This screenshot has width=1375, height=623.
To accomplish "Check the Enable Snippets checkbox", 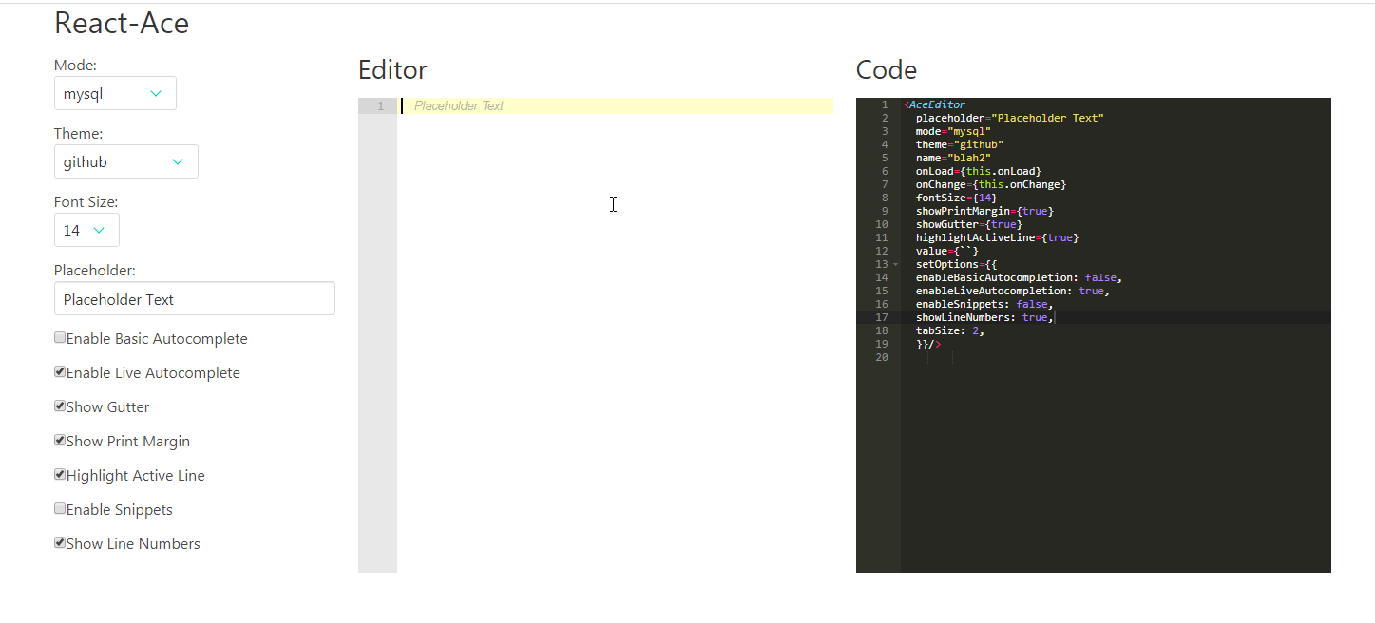I will tap(60, 508).
